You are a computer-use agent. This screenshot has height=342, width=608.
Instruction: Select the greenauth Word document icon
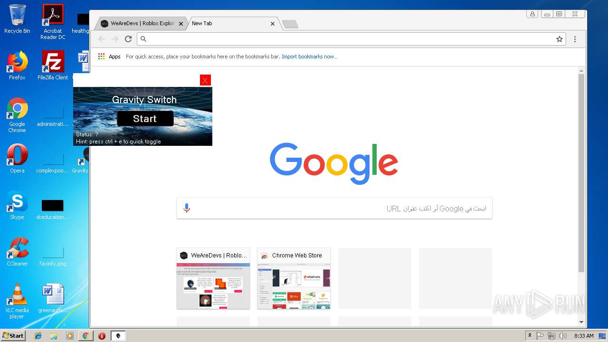tap(53, 298)
